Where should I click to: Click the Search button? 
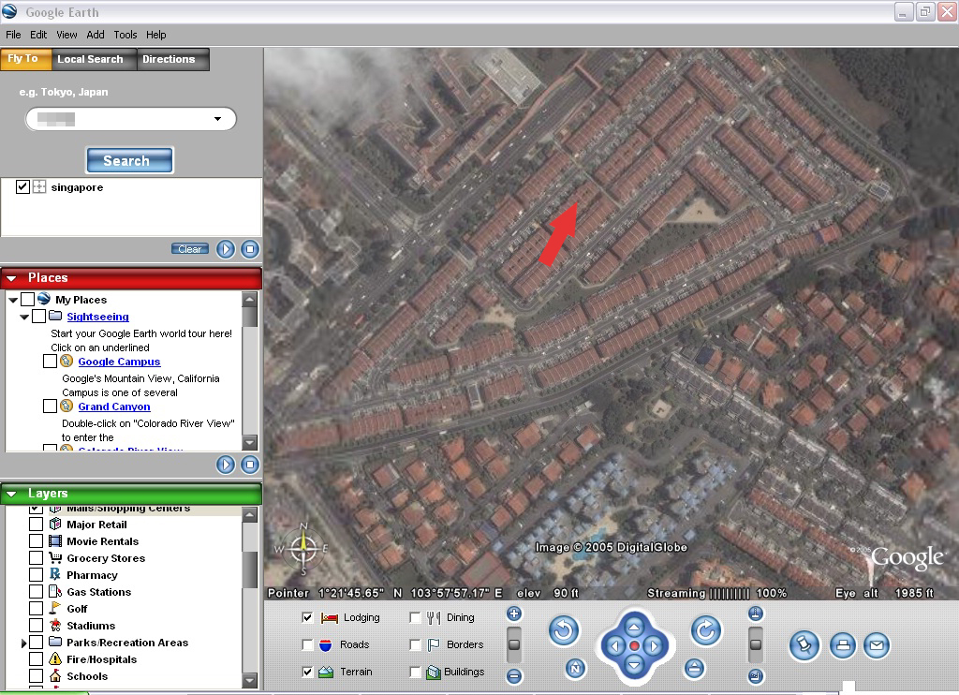[x=129, y=160]
